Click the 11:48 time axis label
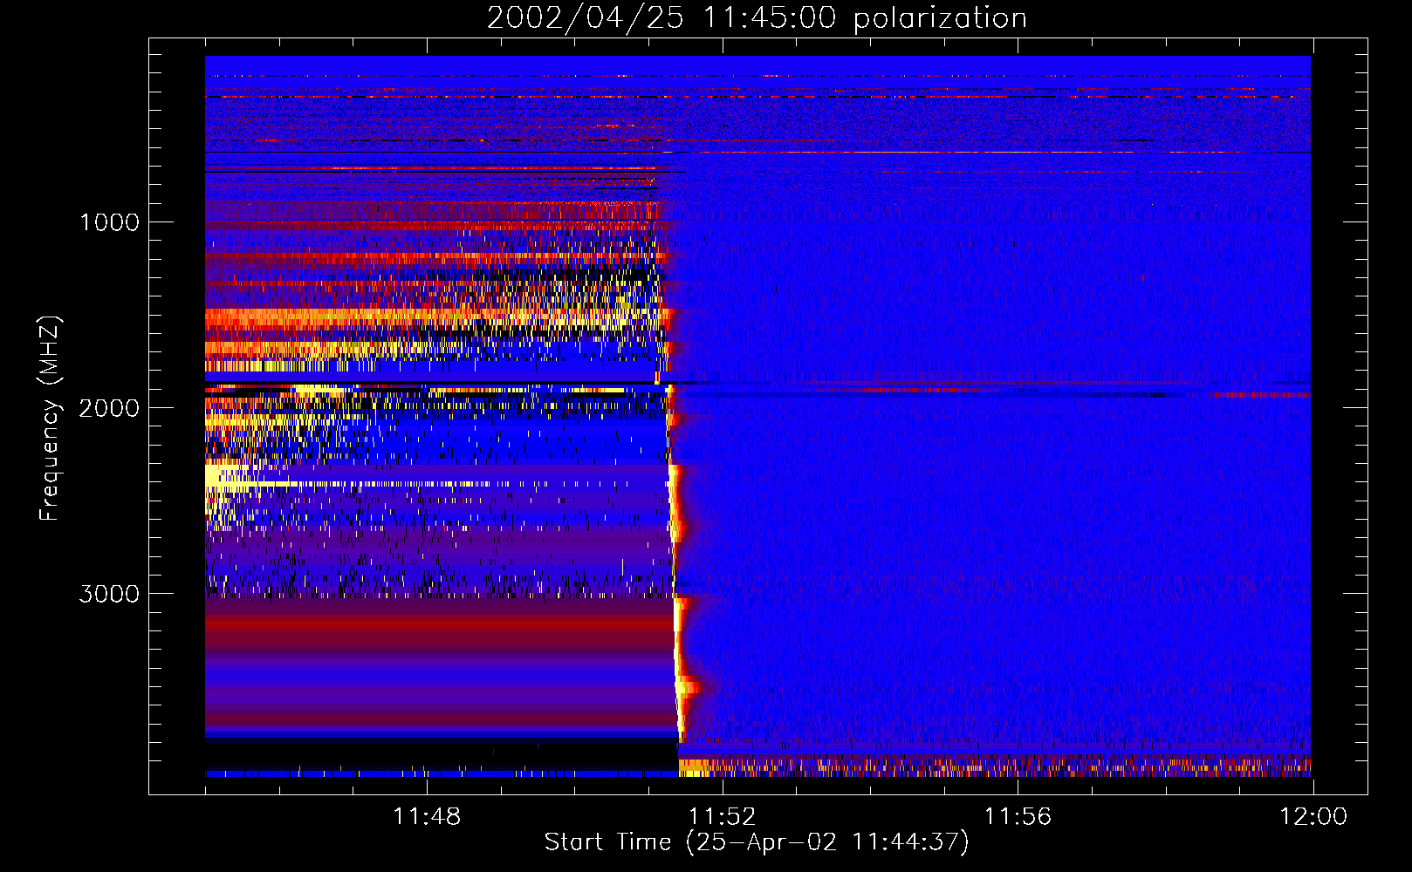 tap(427, 817)
